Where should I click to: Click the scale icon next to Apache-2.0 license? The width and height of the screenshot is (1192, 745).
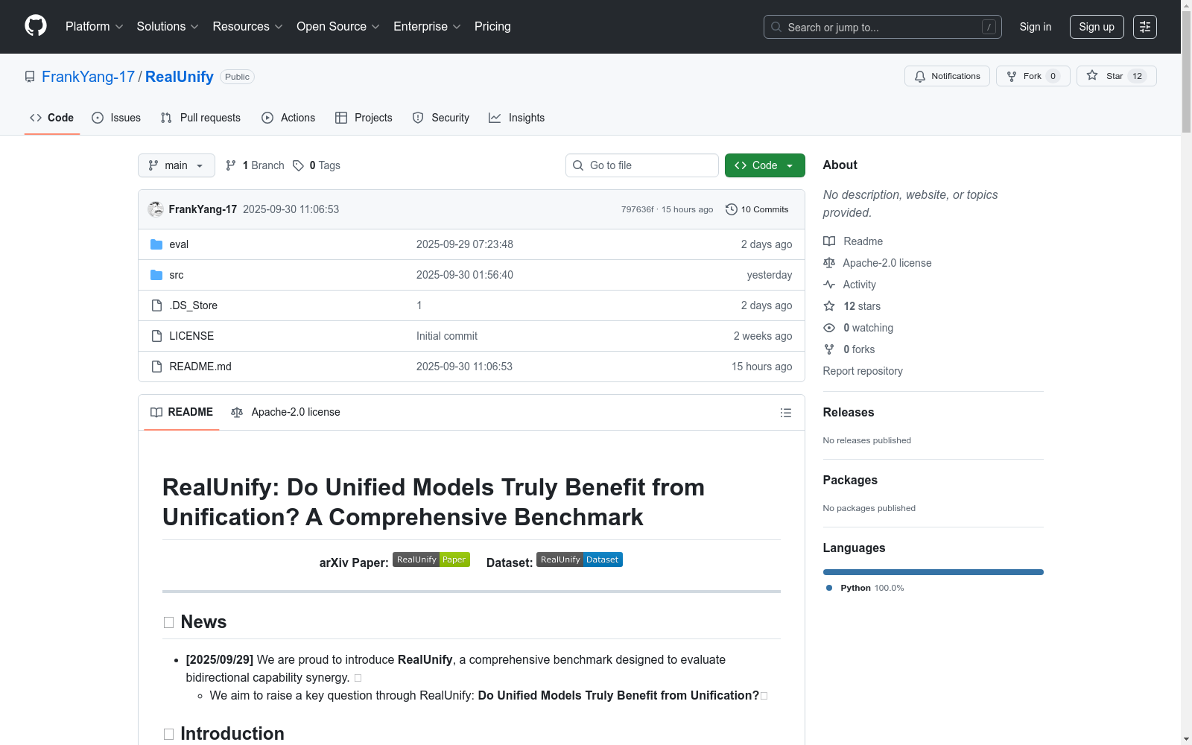point(829,263)
